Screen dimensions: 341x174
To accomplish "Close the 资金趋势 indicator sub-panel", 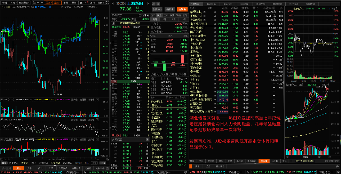I will tap(97, 140).
